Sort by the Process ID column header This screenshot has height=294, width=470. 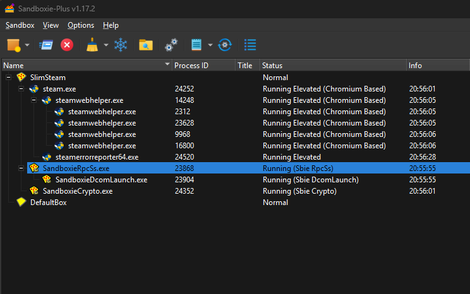(x=203, y=65)
